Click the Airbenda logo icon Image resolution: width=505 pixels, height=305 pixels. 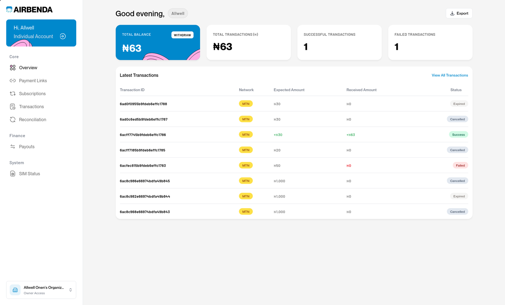9,10
